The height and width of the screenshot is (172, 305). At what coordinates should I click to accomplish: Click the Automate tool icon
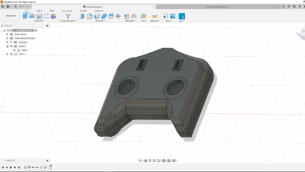click(68, 16)
